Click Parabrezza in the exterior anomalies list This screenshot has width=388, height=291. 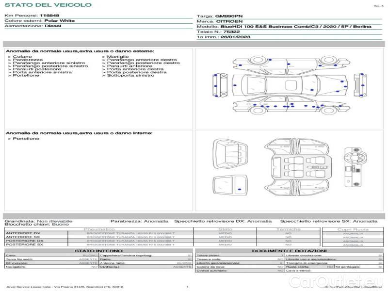[28, 60]
